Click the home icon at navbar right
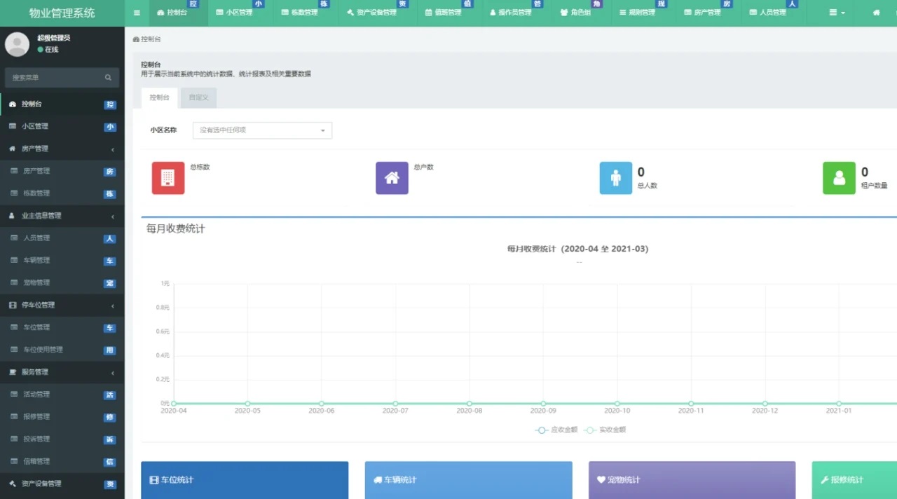This screenshot has width=897, height=499. 877,13
